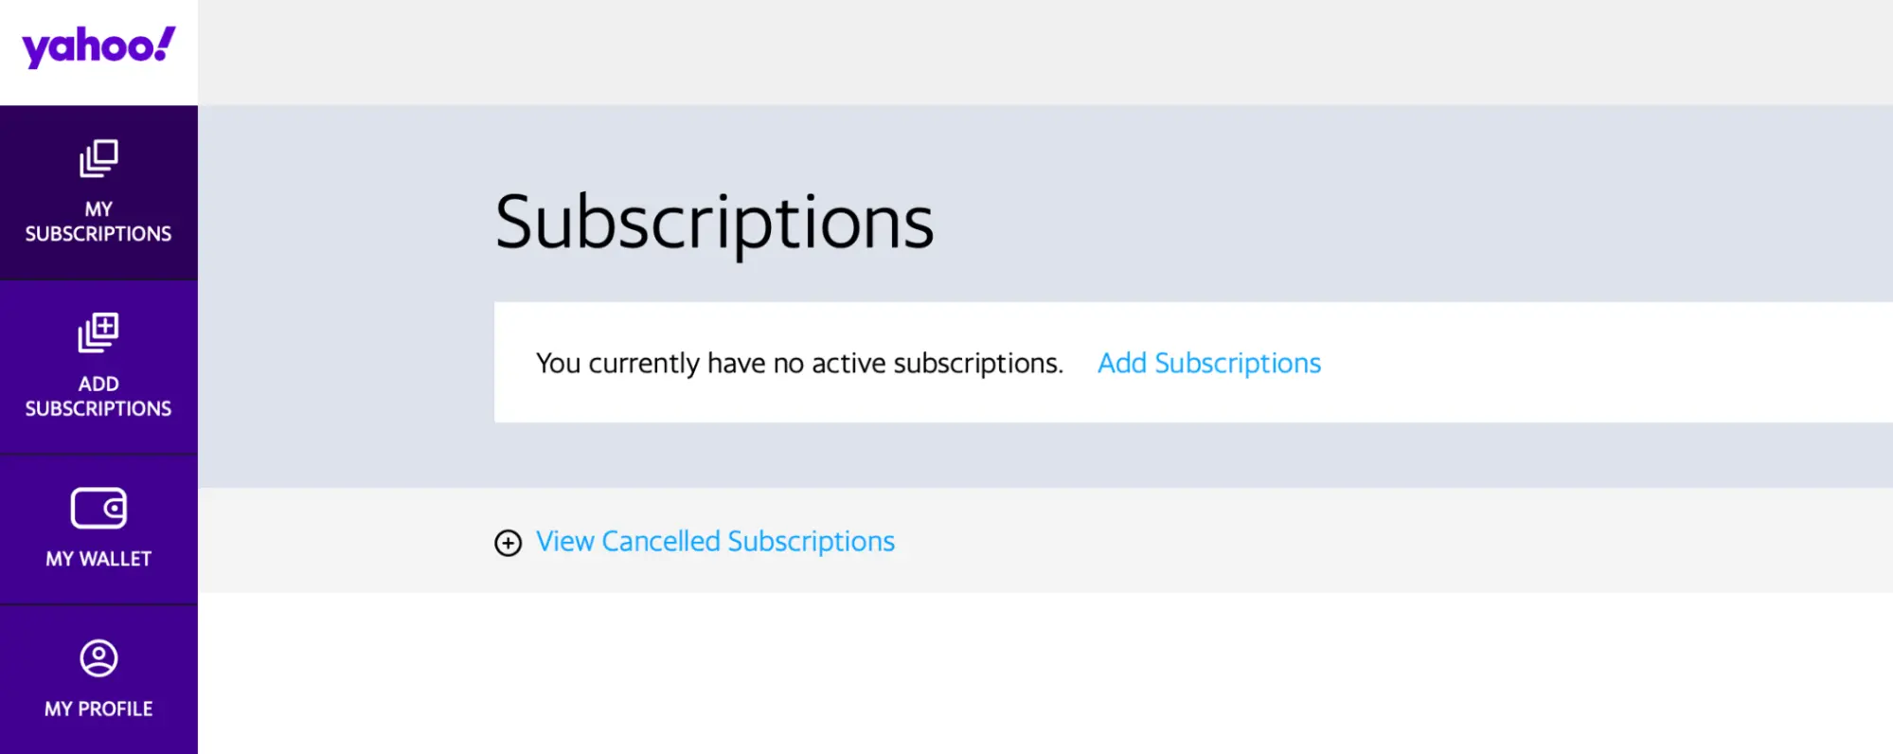
Task: Click the Add Subscriptions plus-stack icon
Action: coord(98,332)
